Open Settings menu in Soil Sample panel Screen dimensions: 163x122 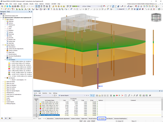pyautogui.click(x=55, y=93)
